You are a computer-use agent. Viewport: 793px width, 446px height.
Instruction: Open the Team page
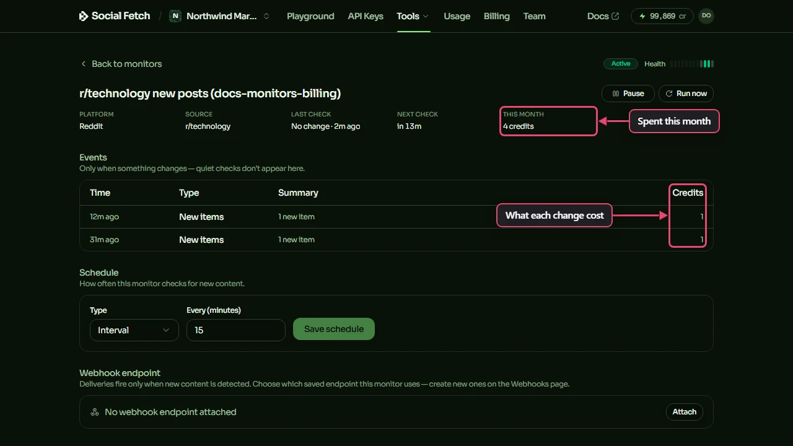(x=535, y=16)
